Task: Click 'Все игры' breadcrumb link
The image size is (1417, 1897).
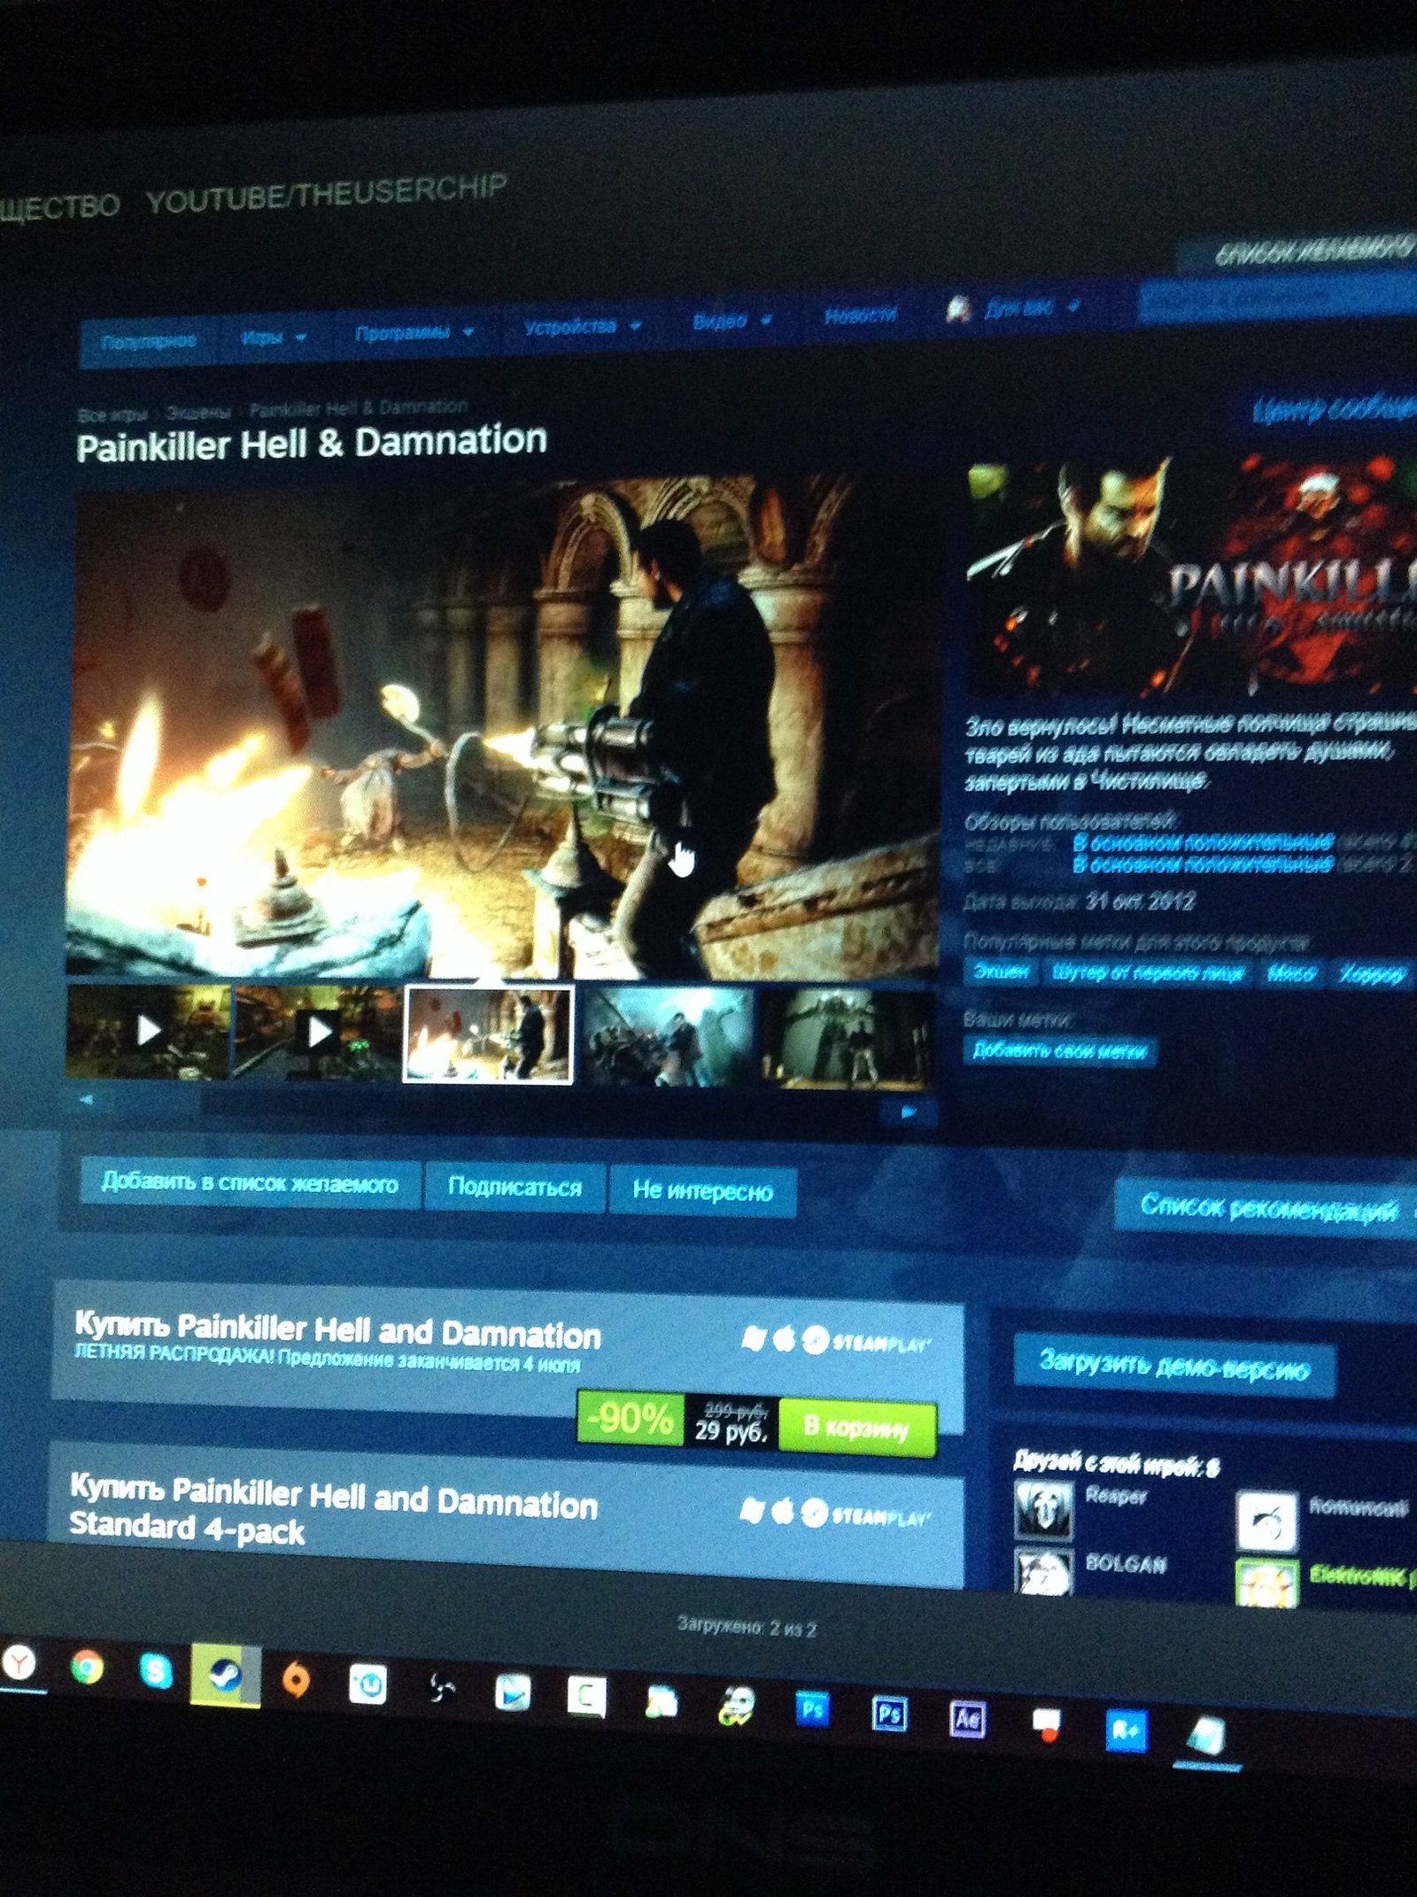Action: (x=112, y=414)
